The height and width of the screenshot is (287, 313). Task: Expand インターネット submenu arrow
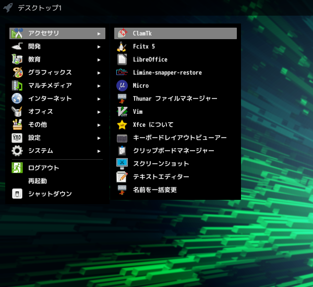(x=99, y=99)
